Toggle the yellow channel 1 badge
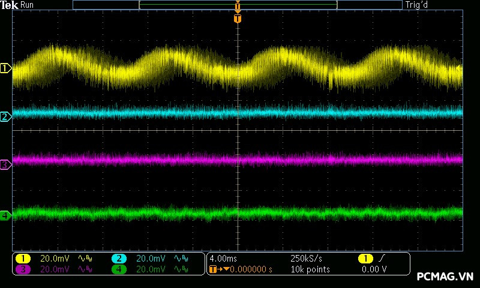This screenshot has height=288, width=480. click(23, 259)
